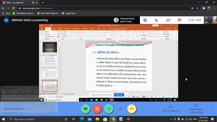Open the chat messages icon
Viewport: 217px width, 122px height.
coord(180,20)
